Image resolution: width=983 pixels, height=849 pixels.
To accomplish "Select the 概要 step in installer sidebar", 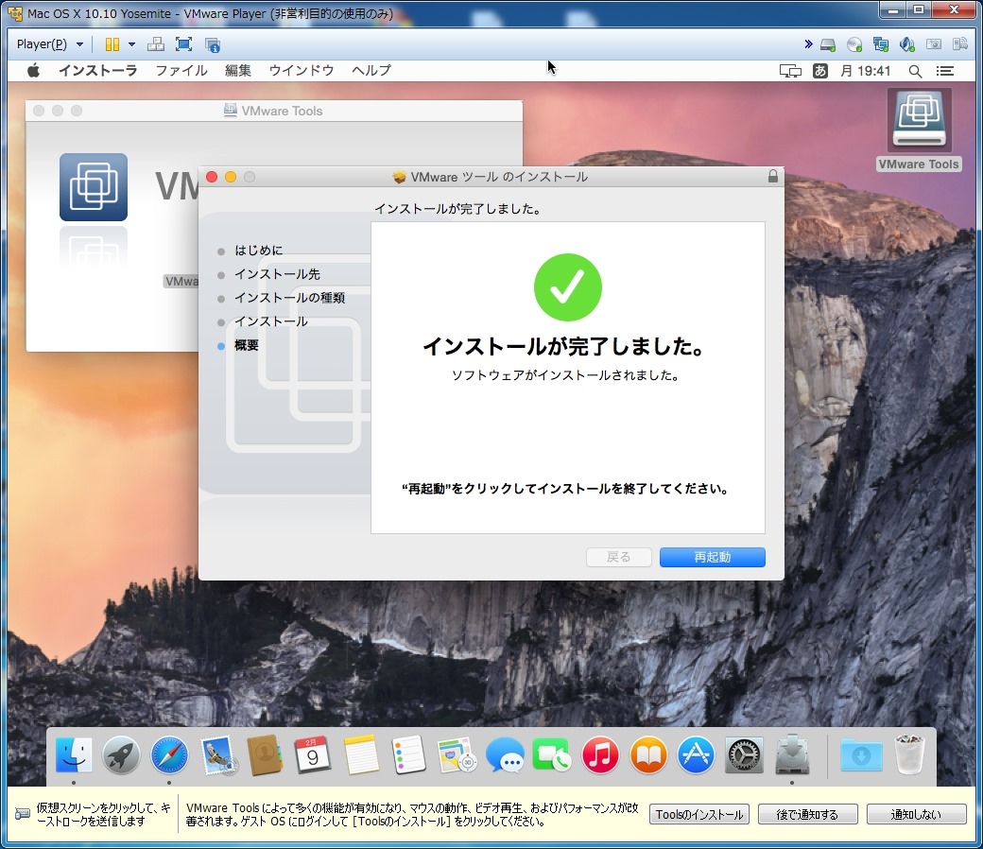I will (x=247, y=345).
